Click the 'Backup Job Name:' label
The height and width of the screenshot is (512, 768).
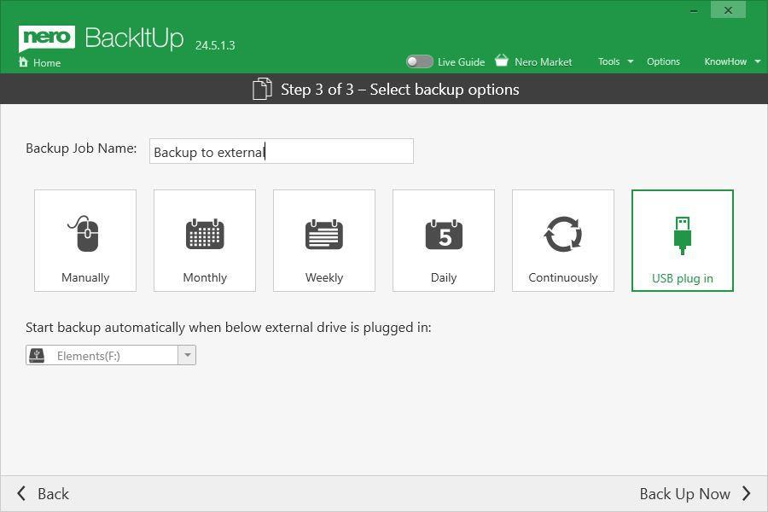81,148
